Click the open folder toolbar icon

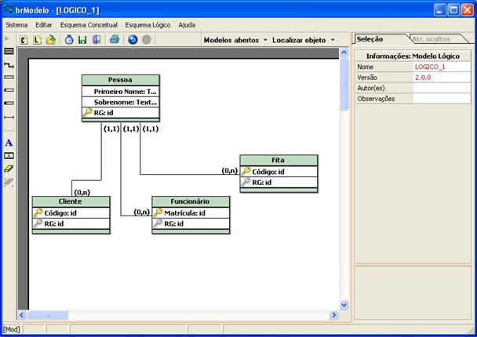[x=51, y=39]
